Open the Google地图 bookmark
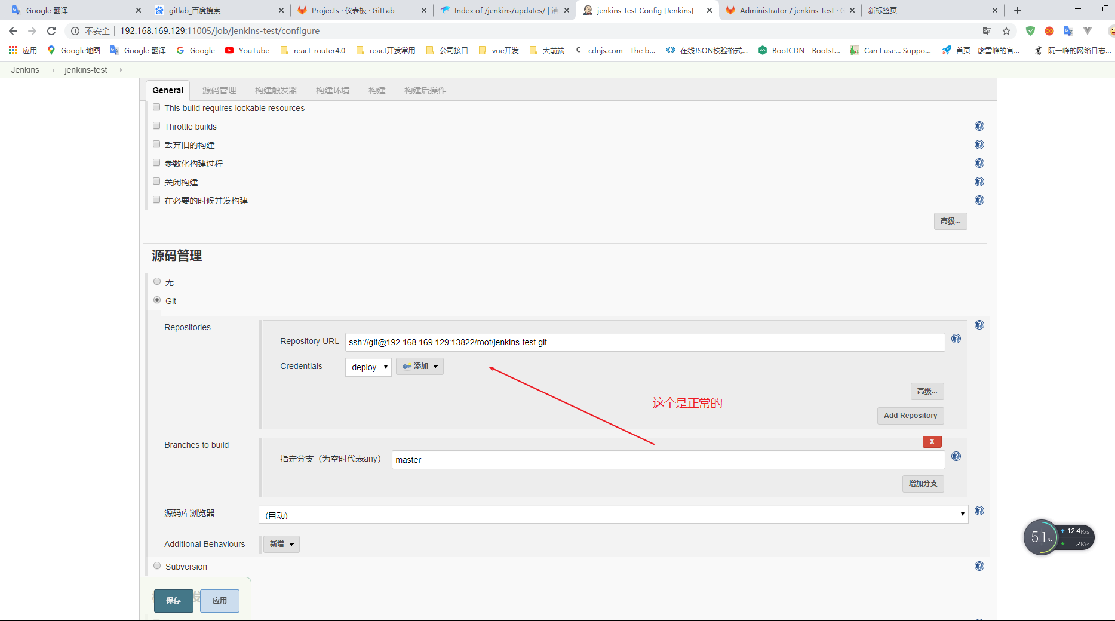The width and height of the screenshot is (1115, 621). point(73,51)
